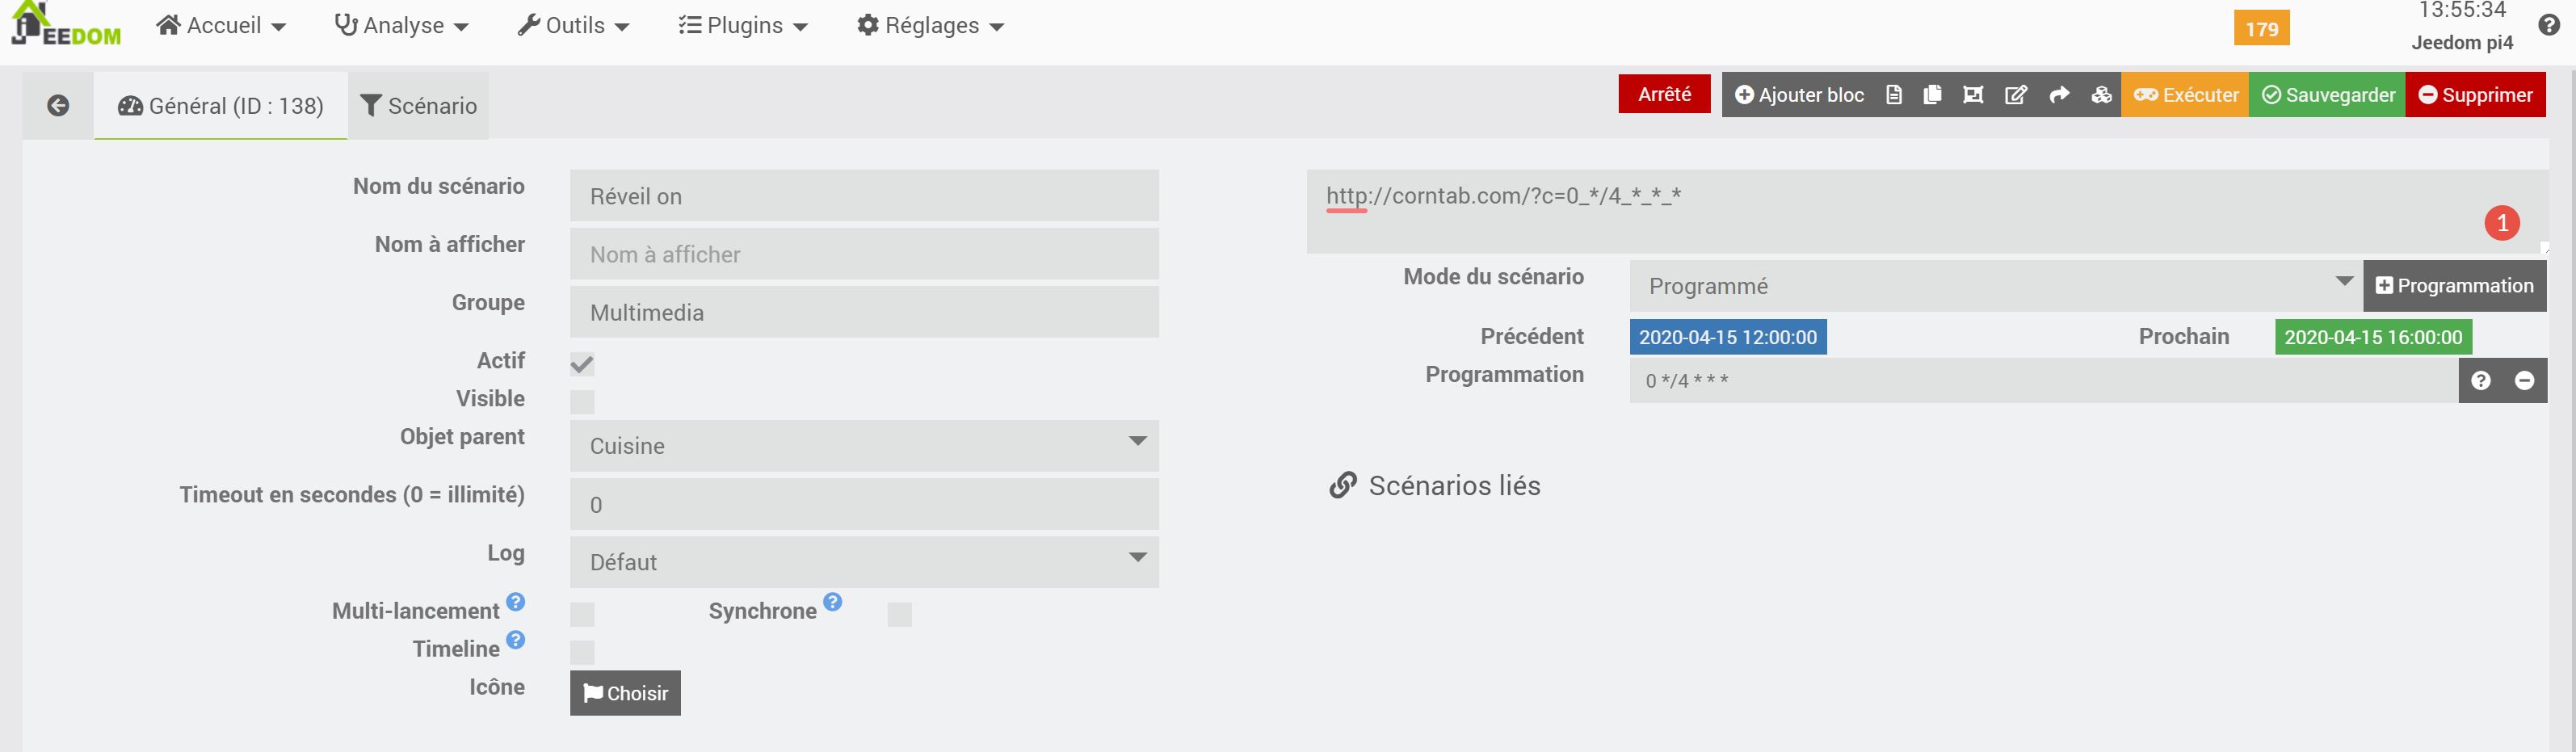
Task: Click the cubes template icon
Action: click(2101, 95)
